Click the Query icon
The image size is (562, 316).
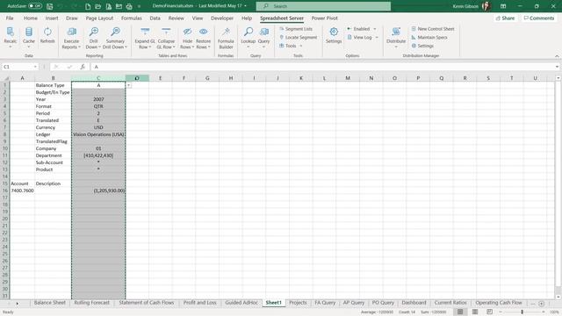263,38
